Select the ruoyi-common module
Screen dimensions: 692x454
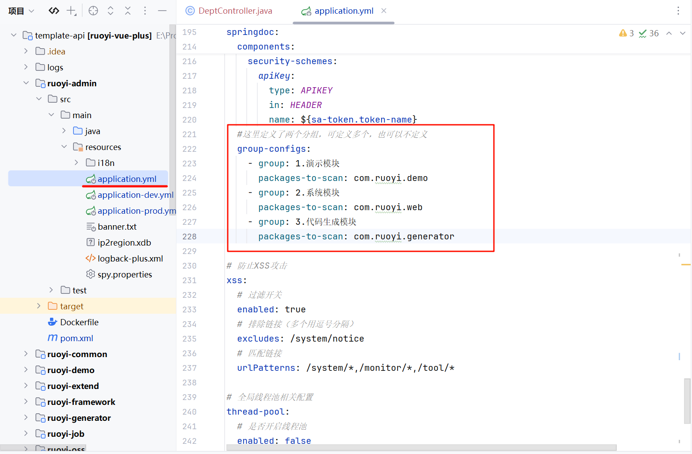77,354
